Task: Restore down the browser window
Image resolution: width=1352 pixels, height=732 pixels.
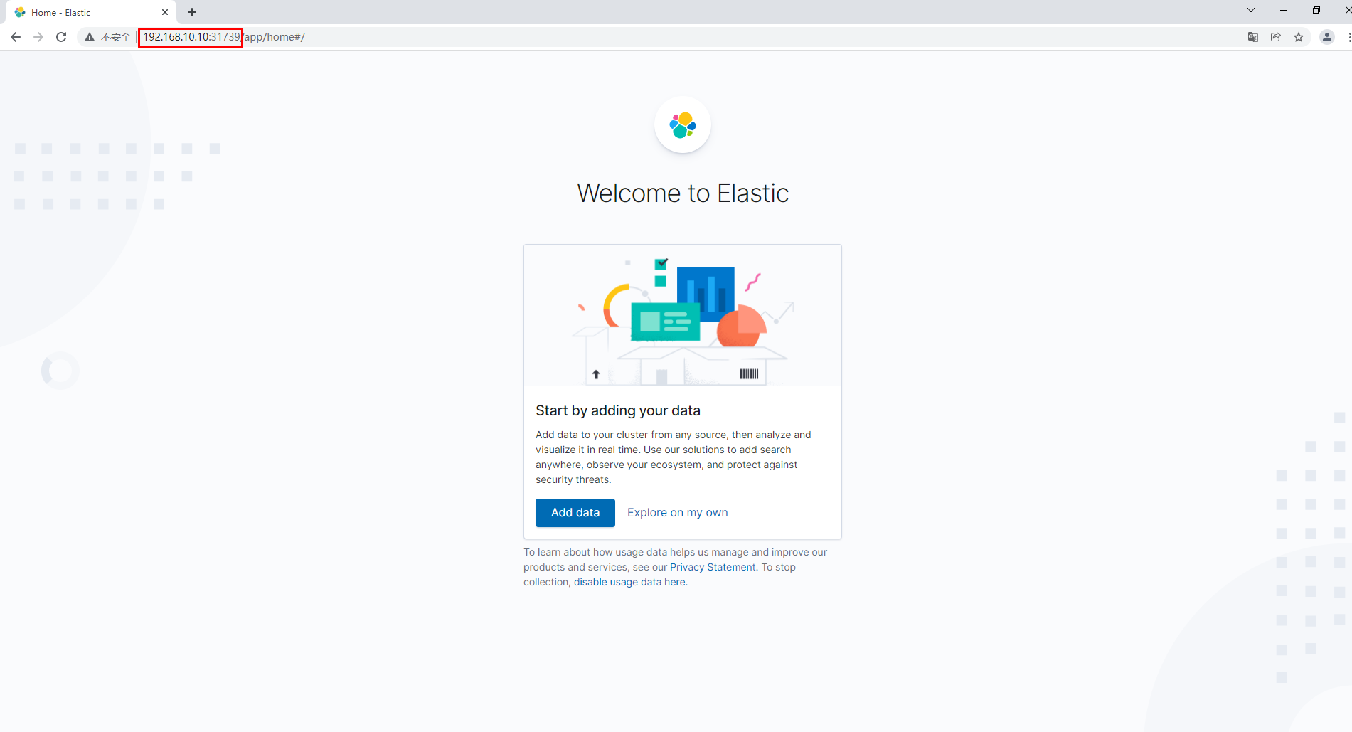Action: coord(1316,11)
